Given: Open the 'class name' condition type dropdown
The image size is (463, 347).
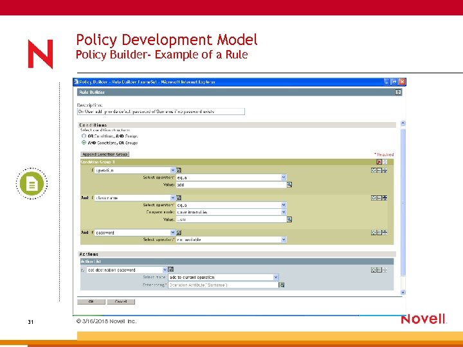Looking at the screenshot, I should pos(173,198).
